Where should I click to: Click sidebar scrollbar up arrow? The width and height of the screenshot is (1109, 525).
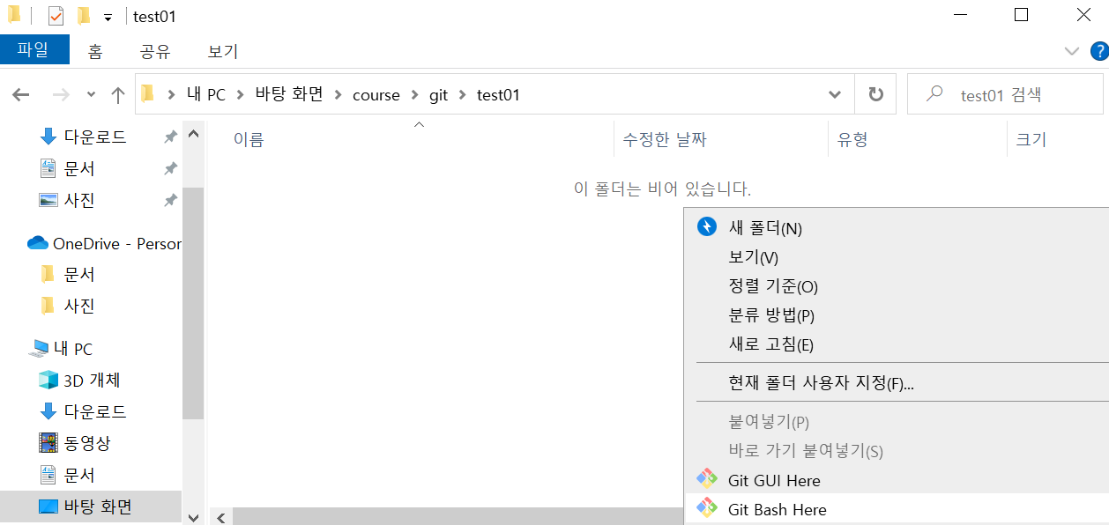click(x=194, y=135)
